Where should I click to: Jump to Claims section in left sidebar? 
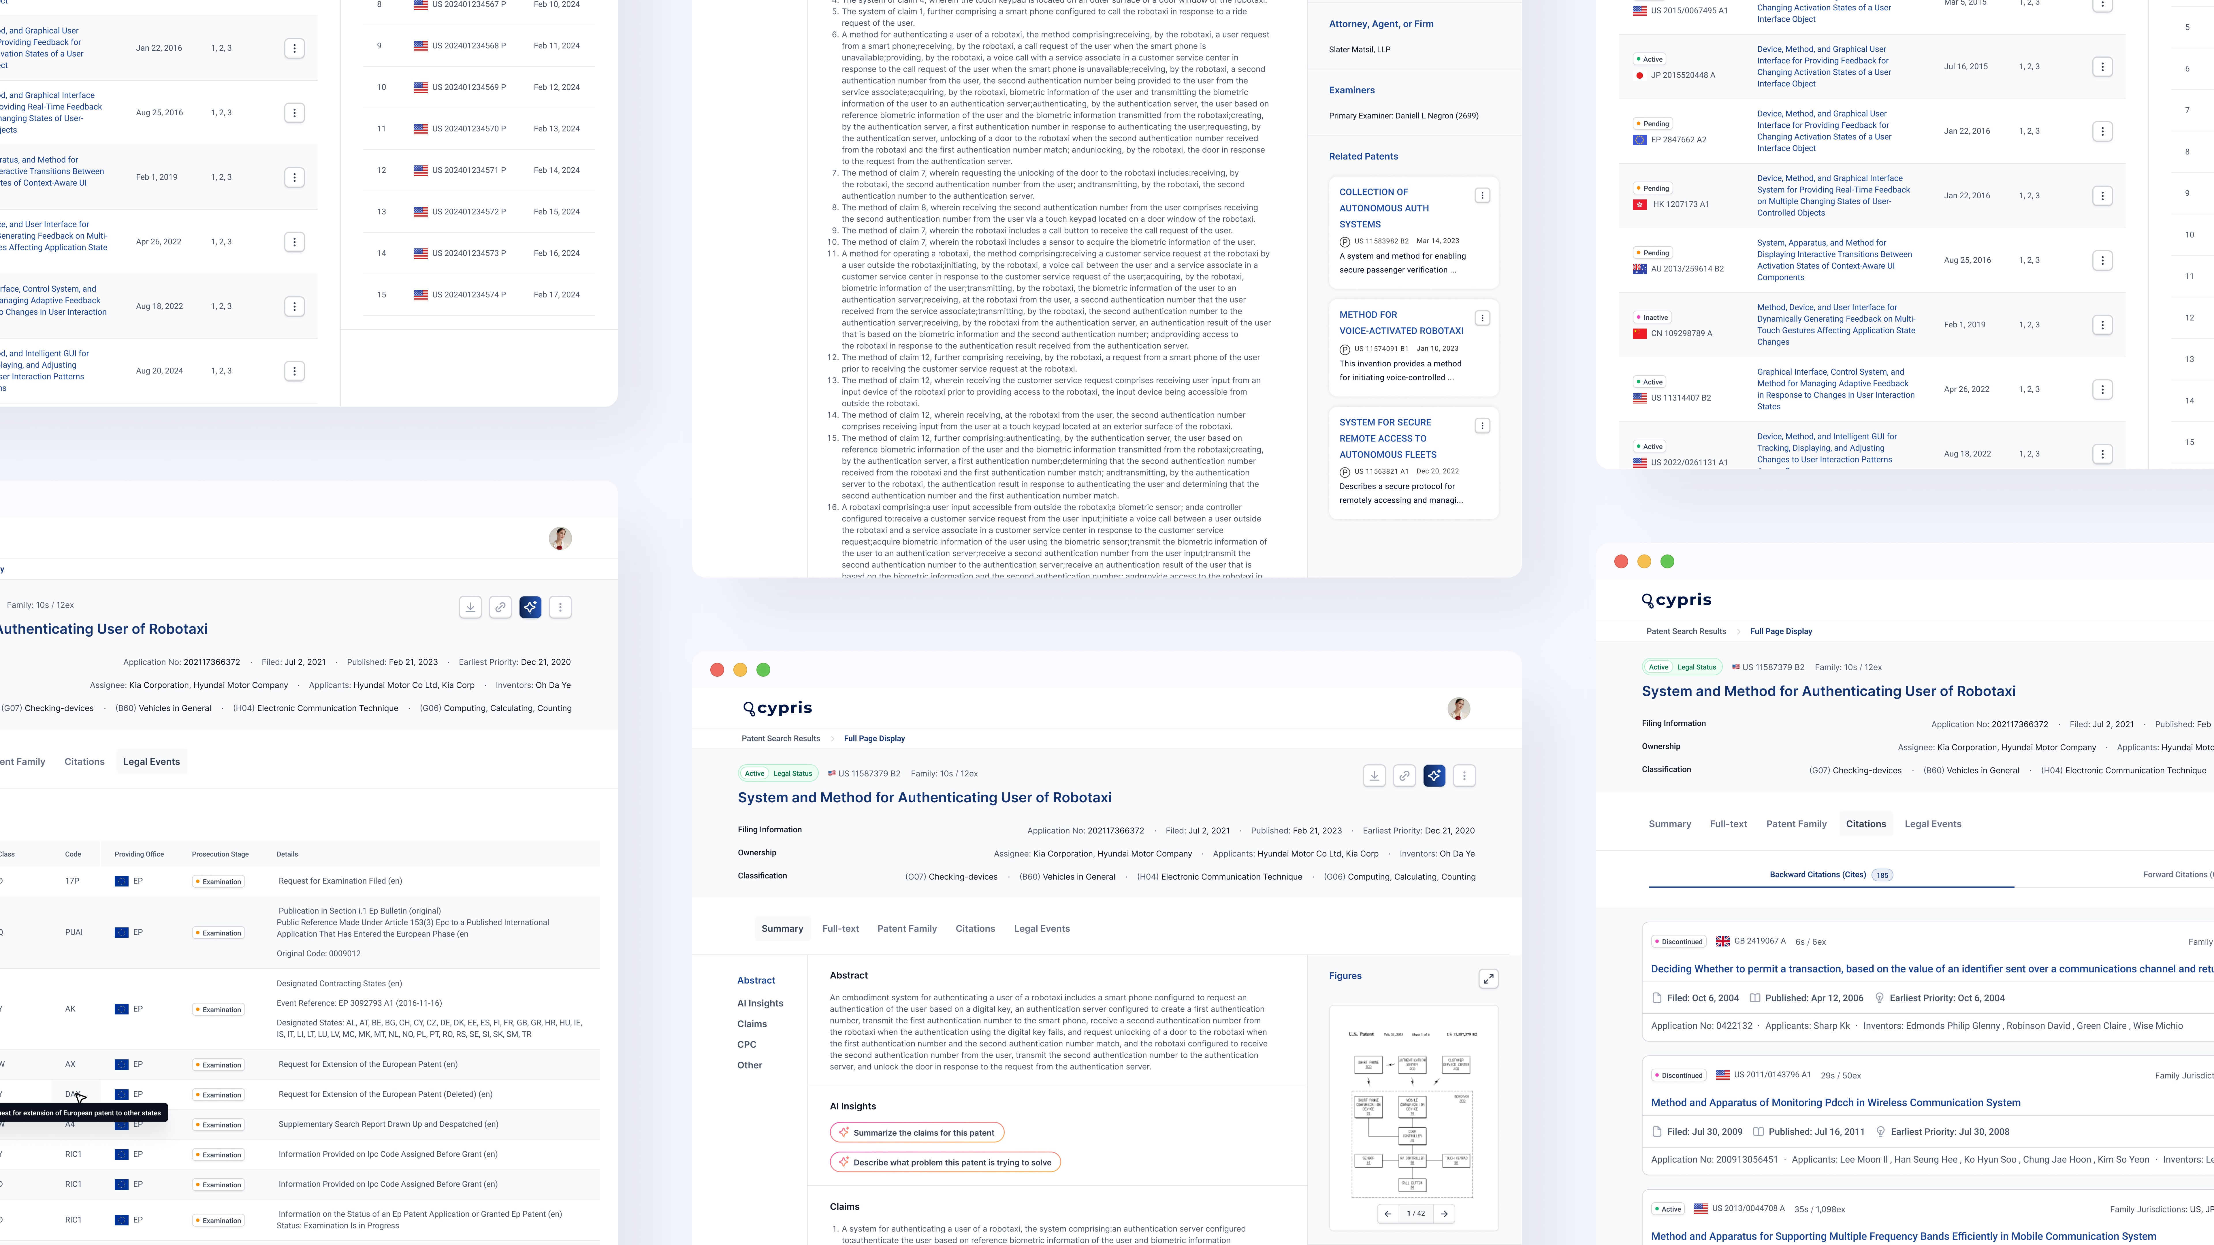pos(752,1024)
